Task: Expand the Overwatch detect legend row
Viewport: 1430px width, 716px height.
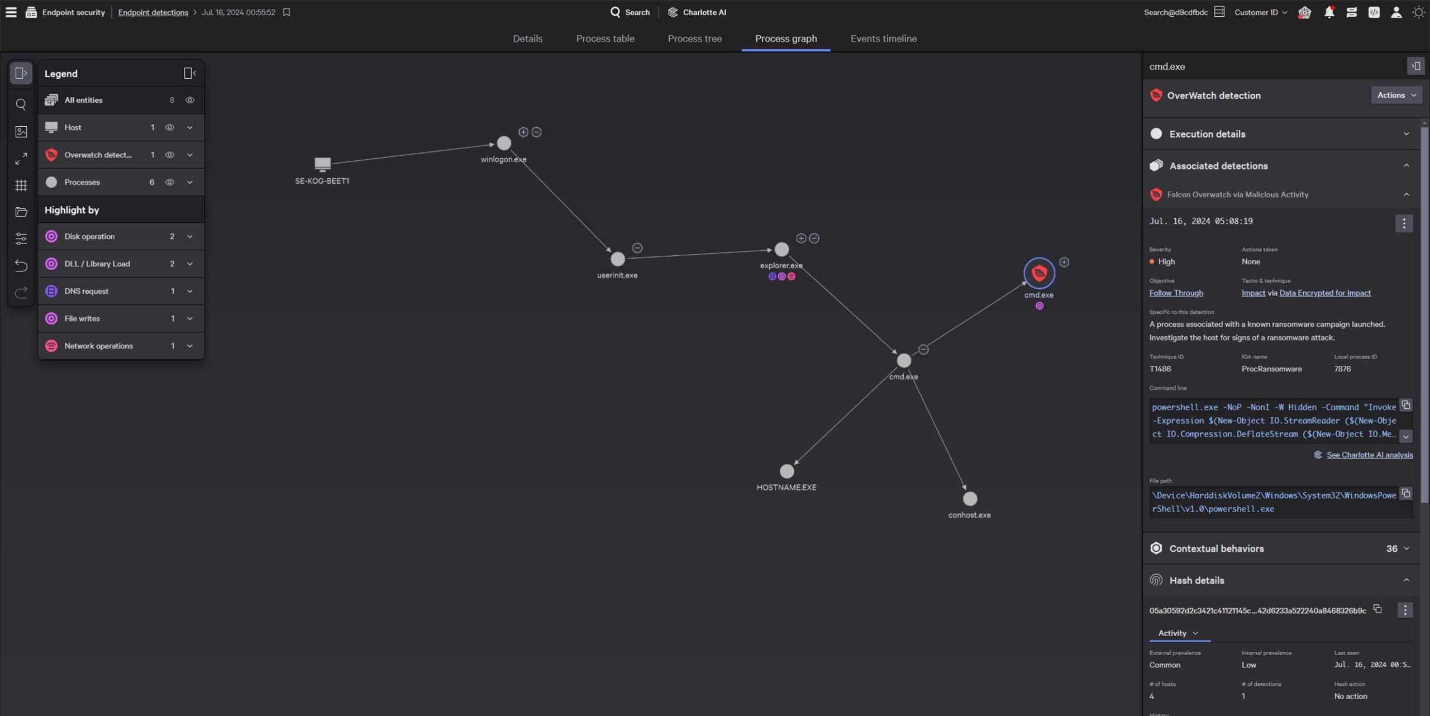Action: (190, 155)
